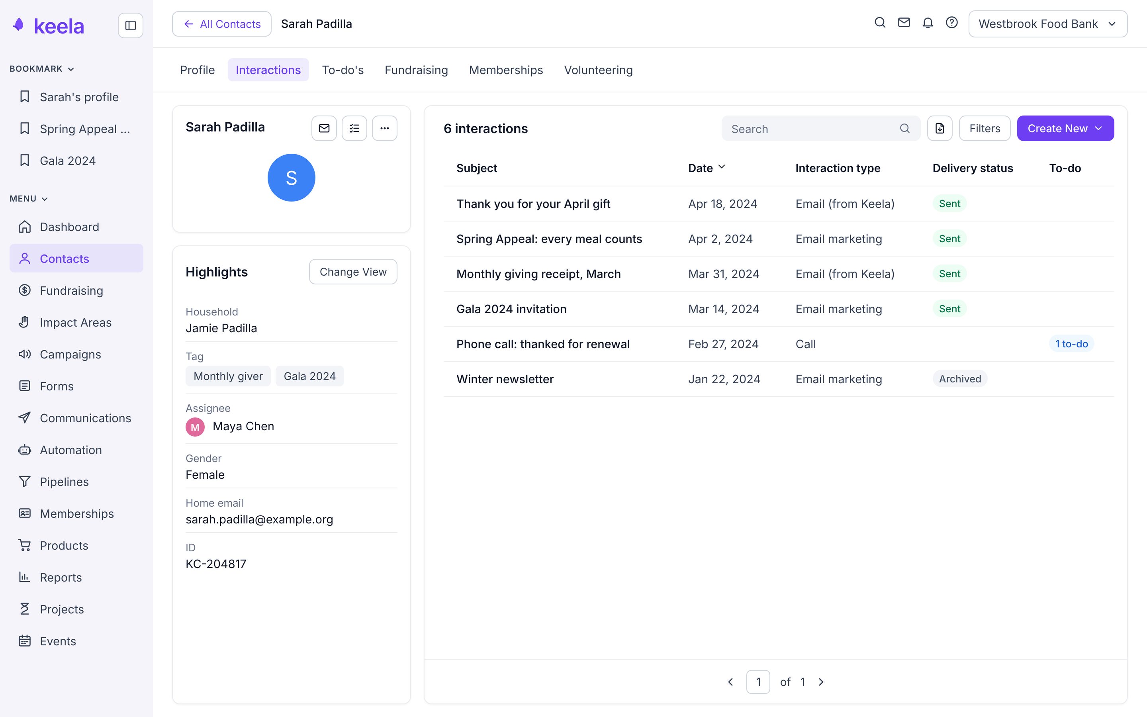
Task: Open the Westbrook Food Bank organization dropdown
Action: pos(1048,24)
